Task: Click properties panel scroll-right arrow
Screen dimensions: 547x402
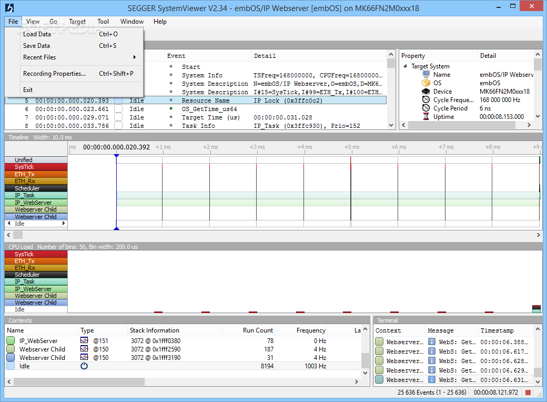Action: click(x=529, y=125)
